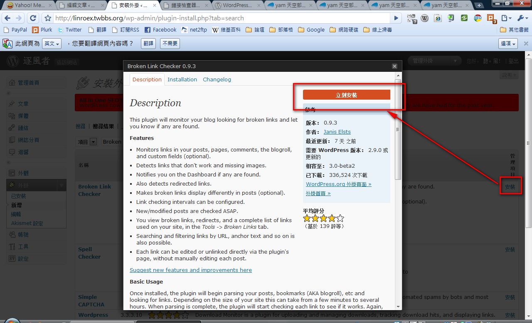Open Chrome page menu icon
The height and width of the screenshot is (323, 532).
pyautogui.click(x=506, y=18)
